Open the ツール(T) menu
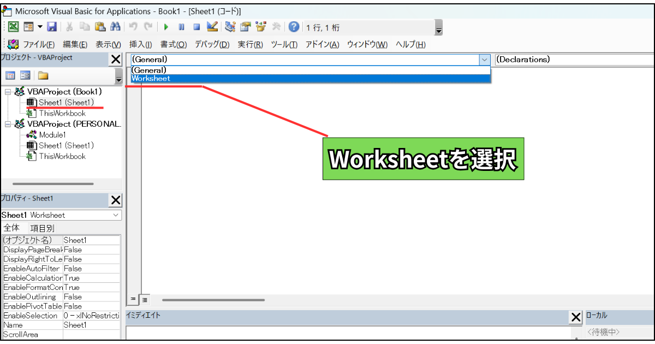655x344 pixels. tap(284, 45)
